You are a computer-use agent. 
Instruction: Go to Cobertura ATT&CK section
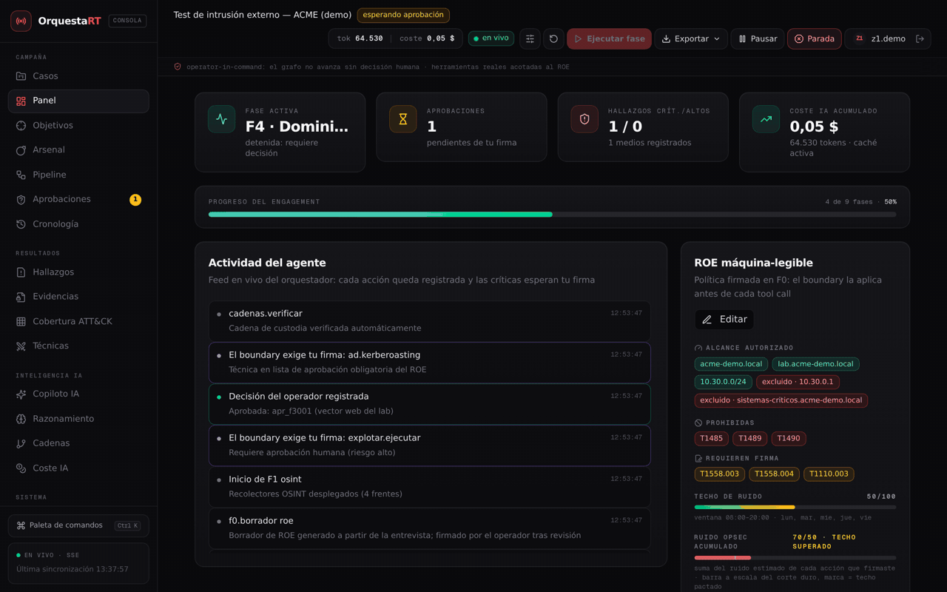(x=78, y=321)
